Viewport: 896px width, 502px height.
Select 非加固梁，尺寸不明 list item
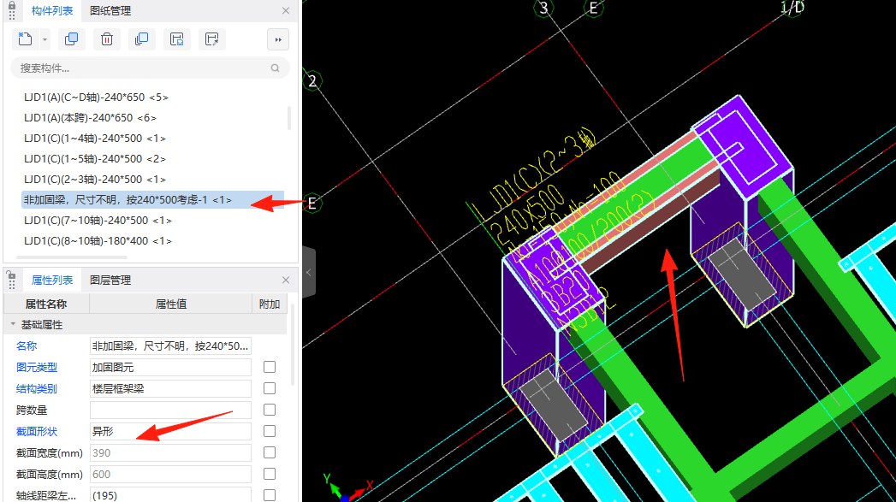[152, 200]
